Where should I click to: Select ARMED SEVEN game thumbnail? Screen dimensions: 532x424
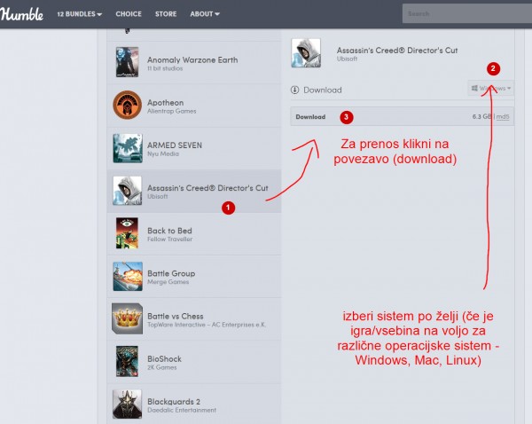click(x=128, y=148)
